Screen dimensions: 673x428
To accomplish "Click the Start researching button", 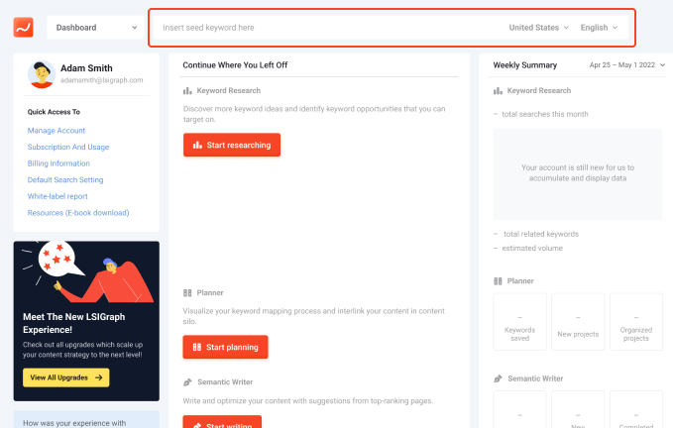I will click(x=232, y=145).
